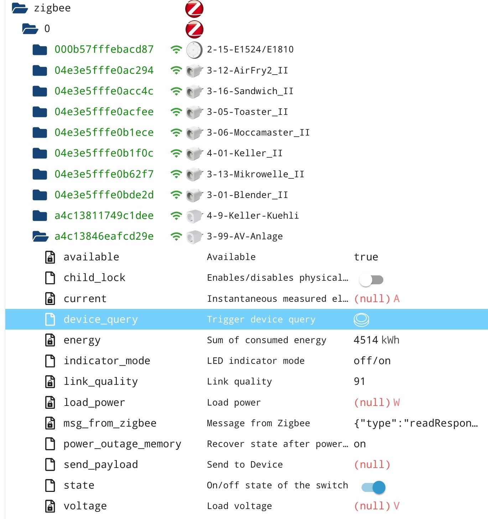488x519 pixels.
Task: Click wifi signal icon of 04e3e5fffe0bde2d
Action: tap(176, 195)
